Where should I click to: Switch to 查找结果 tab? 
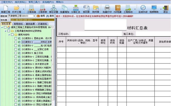[x=30, y=24]
